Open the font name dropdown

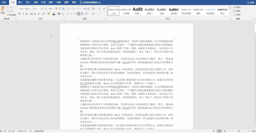click(x=31, y=9)
